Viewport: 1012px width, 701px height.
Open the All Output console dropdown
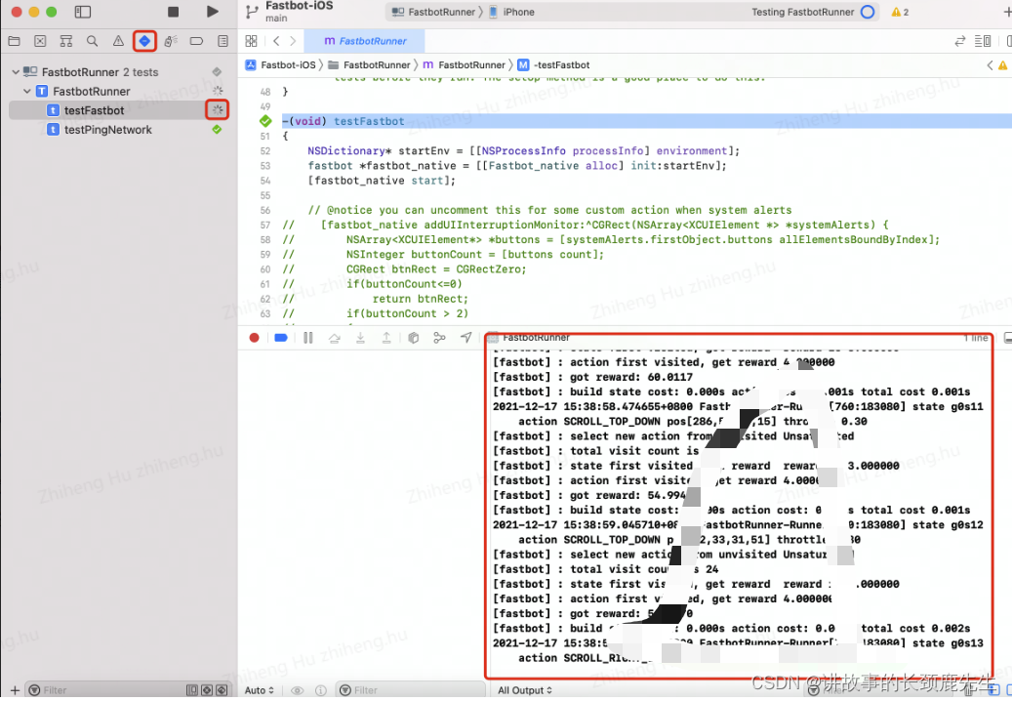coord(525,690)
